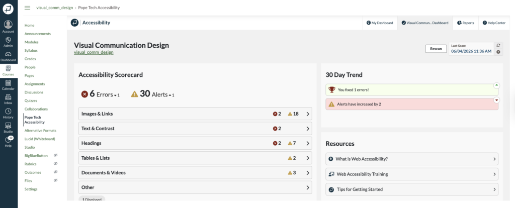
Task: Open Settings in course navigation
Action: 31,189
